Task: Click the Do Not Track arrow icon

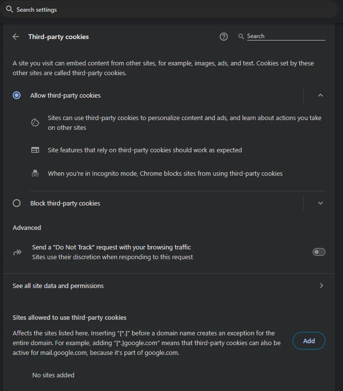Action: click(x=18, y=252)
